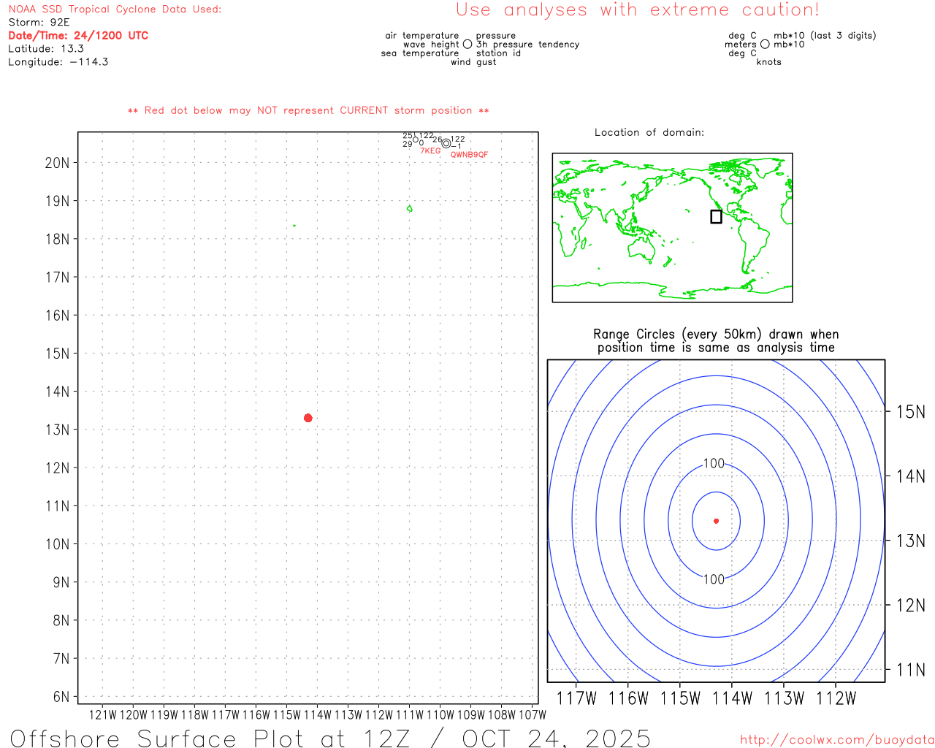Select the 7KEG station circle marker
This screenshot has height=748, width=935.
tap(416, 140)
